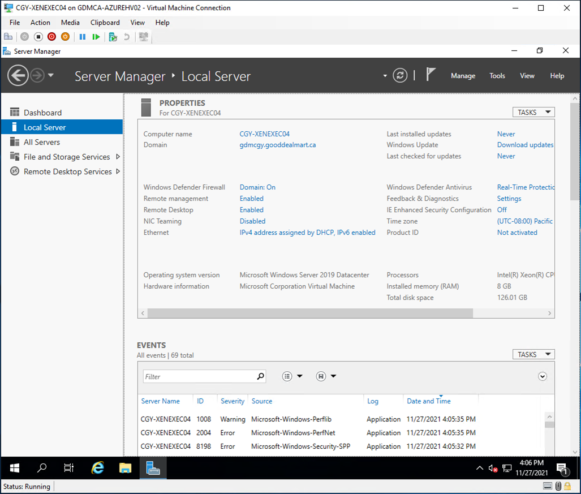Click Download updates link

click(525, 145)
